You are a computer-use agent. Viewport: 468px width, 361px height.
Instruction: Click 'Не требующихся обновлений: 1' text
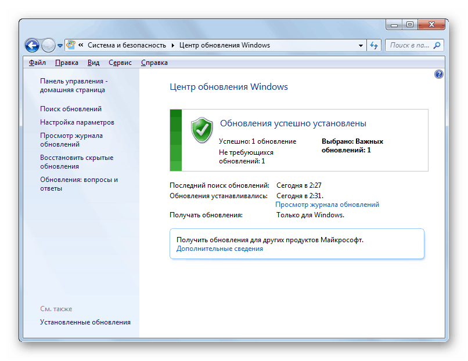point(246,156)
